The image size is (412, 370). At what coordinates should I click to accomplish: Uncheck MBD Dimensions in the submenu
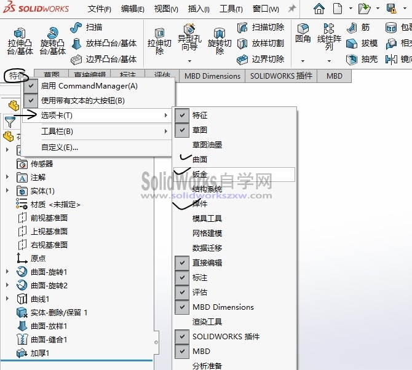(x=182, y=307)
